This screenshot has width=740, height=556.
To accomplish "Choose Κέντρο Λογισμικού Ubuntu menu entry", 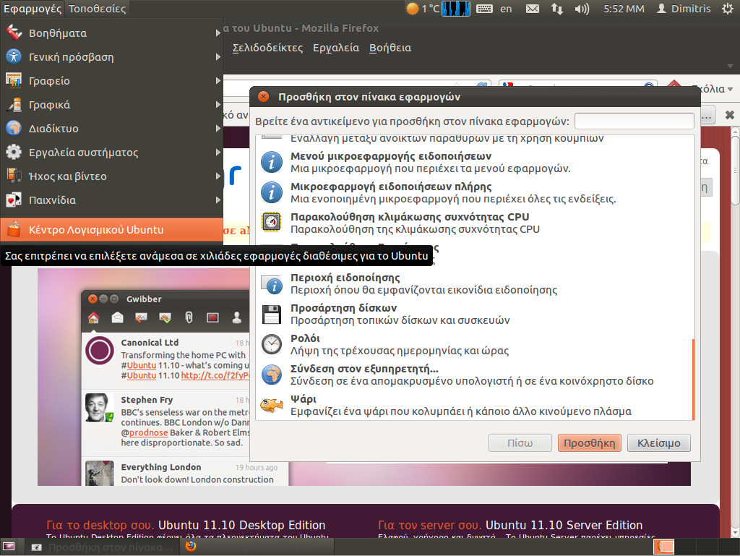I will click(111, 230).
